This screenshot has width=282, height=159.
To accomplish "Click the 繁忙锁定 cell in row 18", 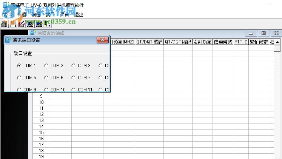I will pyautogui.click(x=259, y=150).
